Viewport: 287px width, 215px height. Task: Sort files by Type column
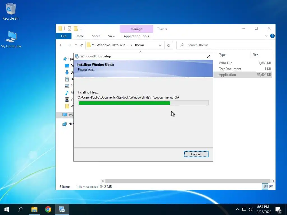233,55
